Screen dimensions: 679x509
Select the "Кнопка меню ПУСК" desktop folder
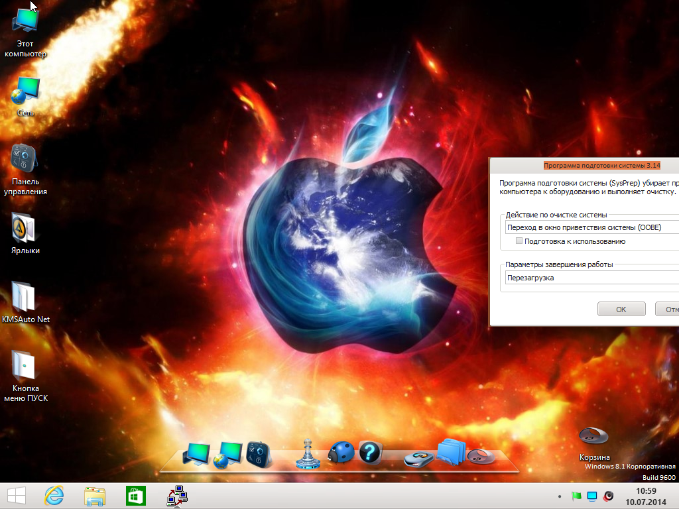coord(26,376)
